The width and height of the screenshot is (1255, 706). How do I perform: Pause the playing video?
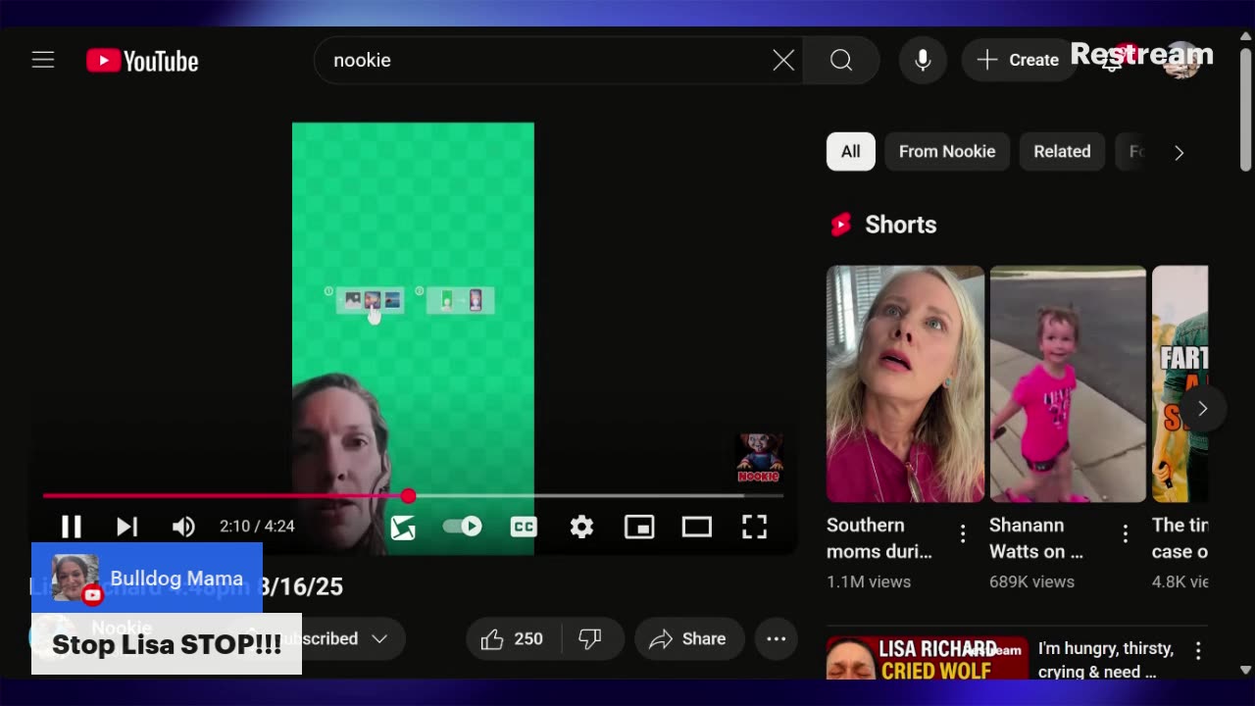(72, 527)
